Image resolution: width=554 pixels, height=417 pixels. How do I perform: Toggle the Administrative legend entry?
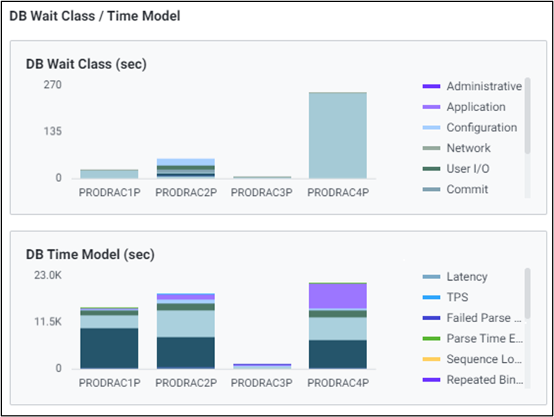pyautogui.click(x=484, y=87)
